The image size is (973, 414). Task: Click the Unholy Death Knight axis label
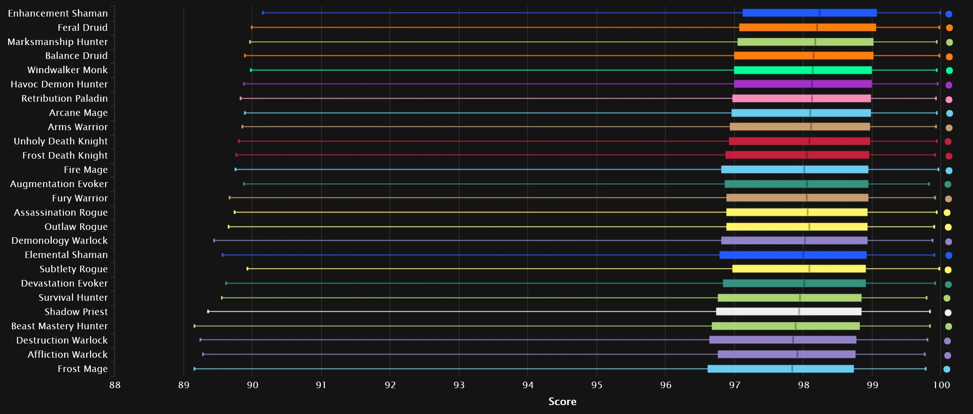click(61, 141)
